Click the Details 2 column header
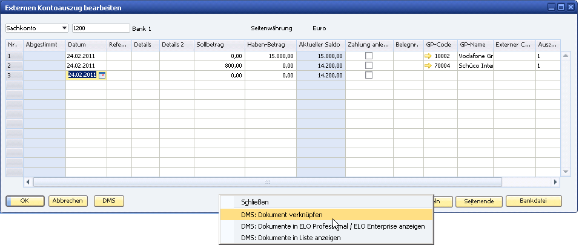 (x=177, y=45)
